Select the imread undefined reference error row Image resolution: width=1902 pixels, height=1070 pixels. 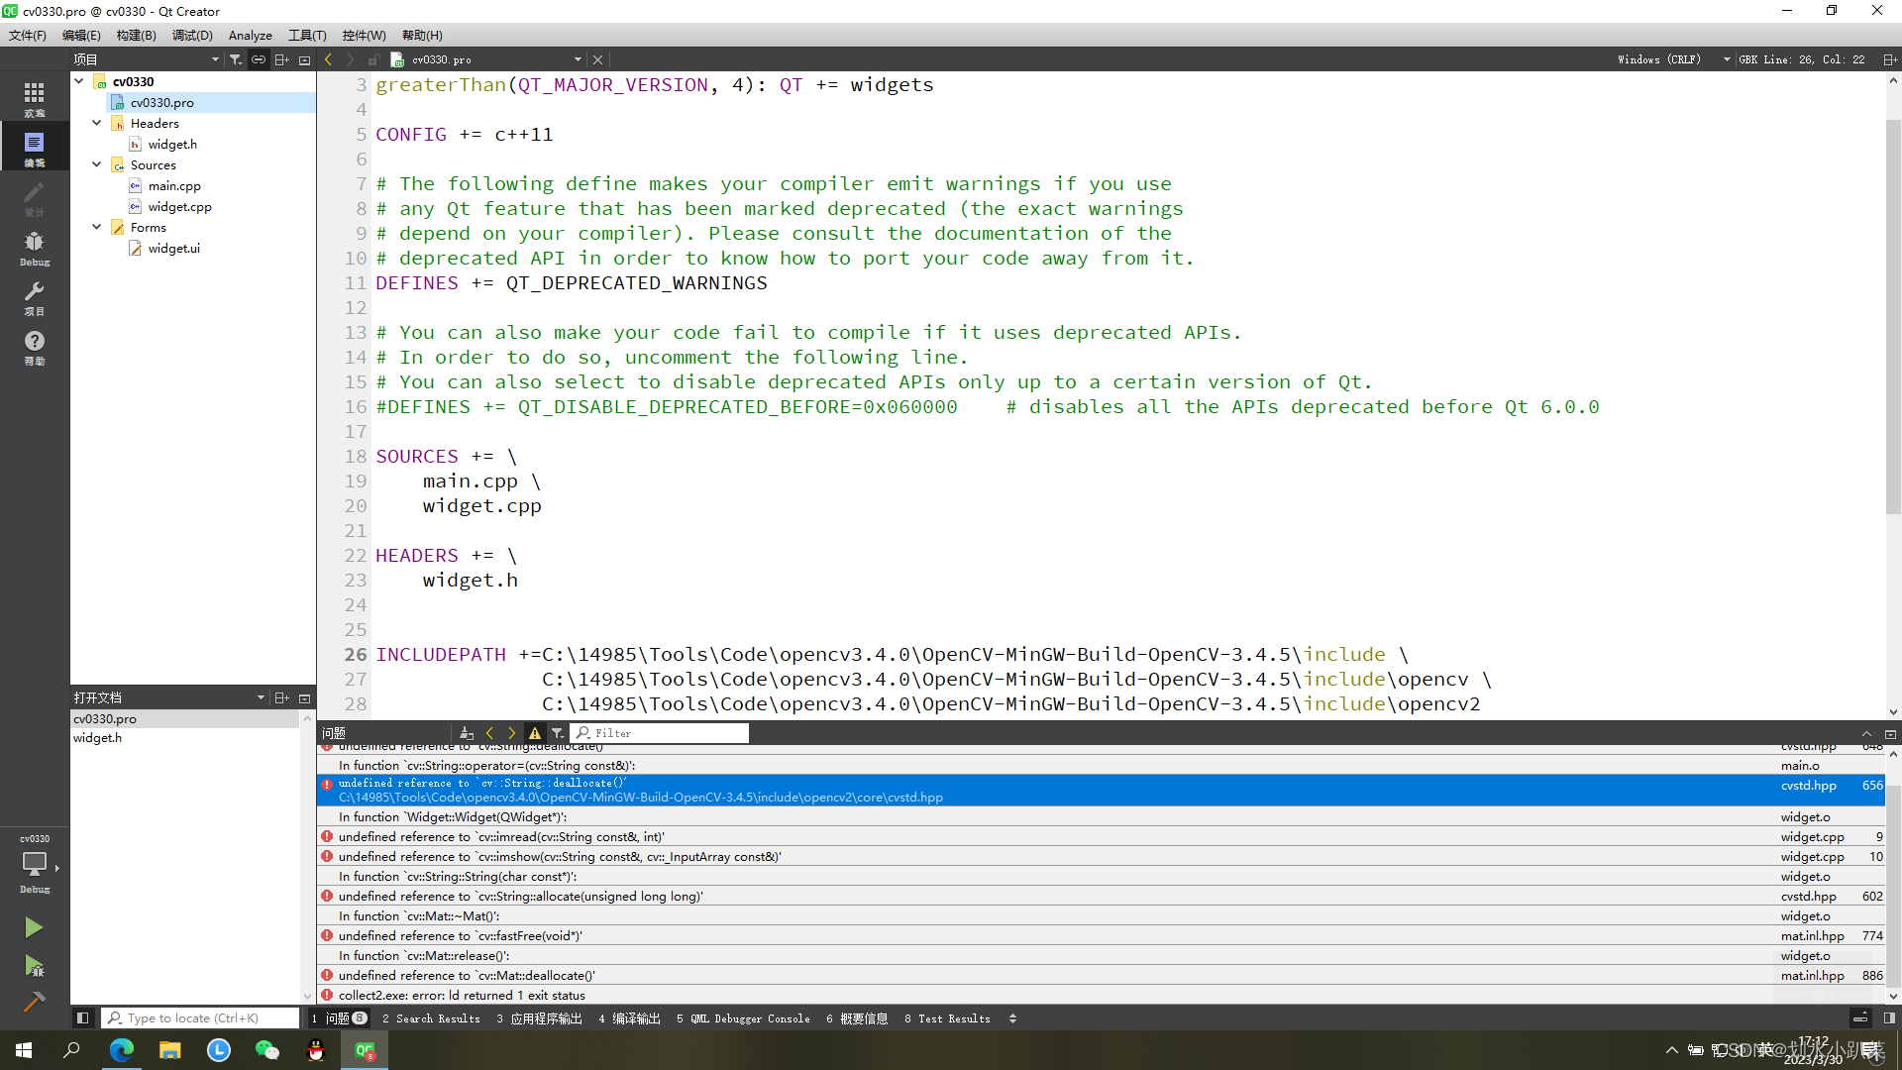[x=501, y=837]
